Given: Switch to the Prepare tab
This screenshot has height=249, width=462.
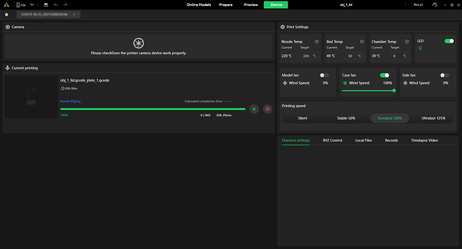Looking at the screenshot, I should coord(226,5).
